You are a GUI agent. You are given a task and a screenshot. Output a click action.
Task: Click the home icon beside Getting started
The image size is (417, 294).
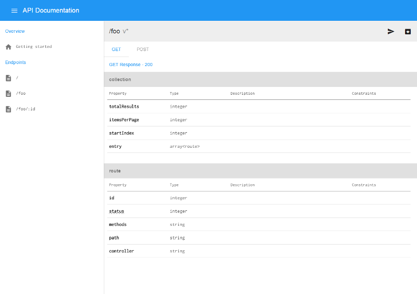8,47
